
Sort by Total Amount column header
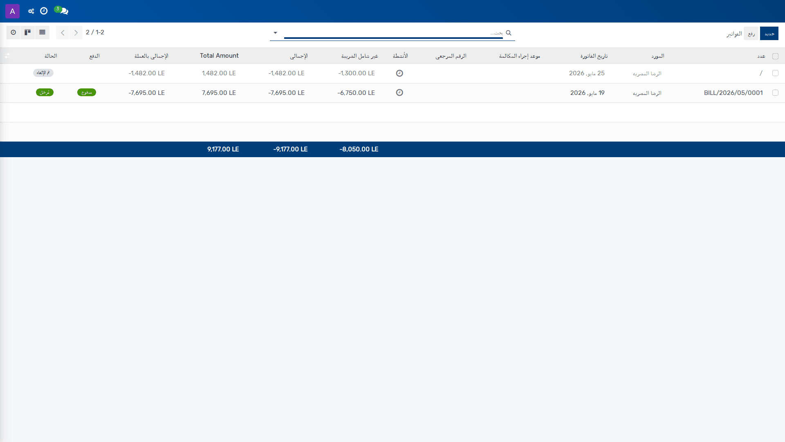[x=219, y=56]
